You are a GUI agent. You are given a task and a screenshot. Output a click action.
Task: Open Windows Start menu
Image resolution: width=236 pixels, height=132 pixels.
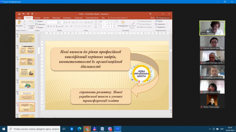click(4, 129)
